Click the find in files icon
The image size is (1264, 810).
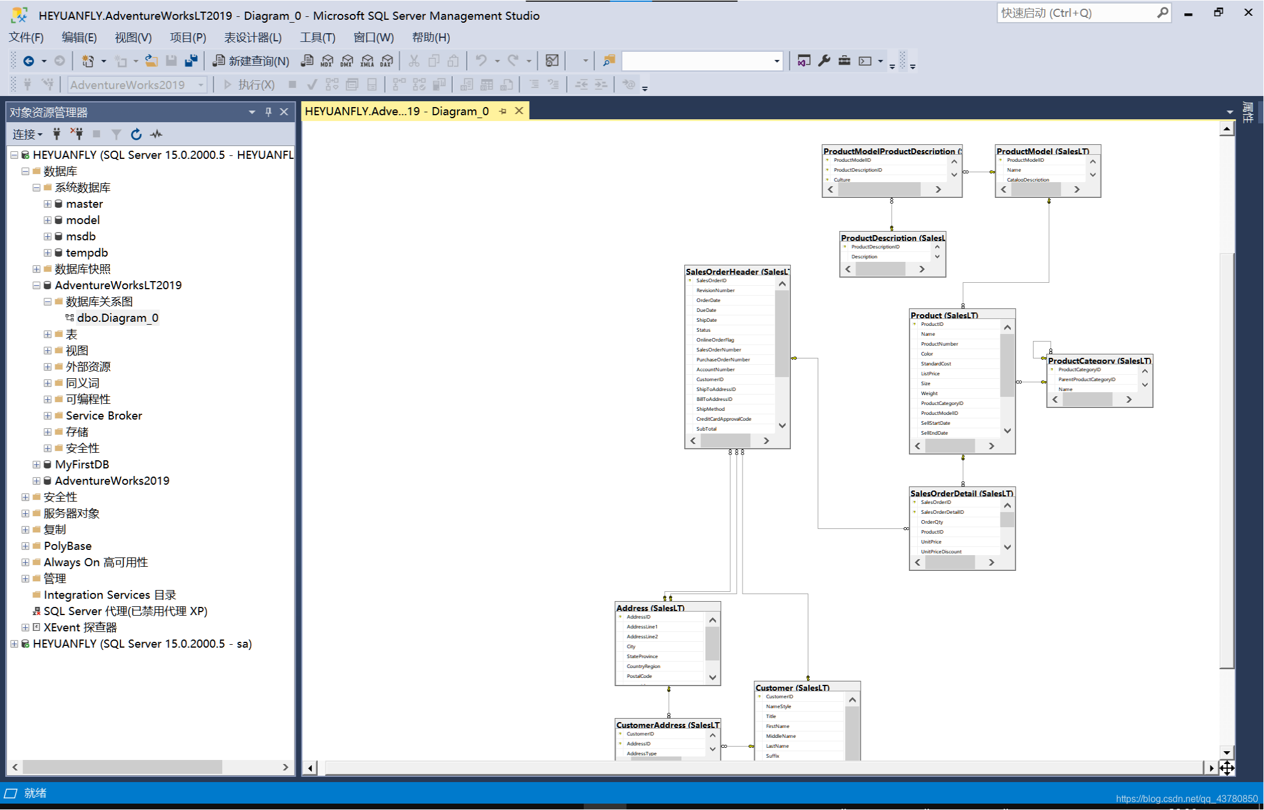point(609,61)
